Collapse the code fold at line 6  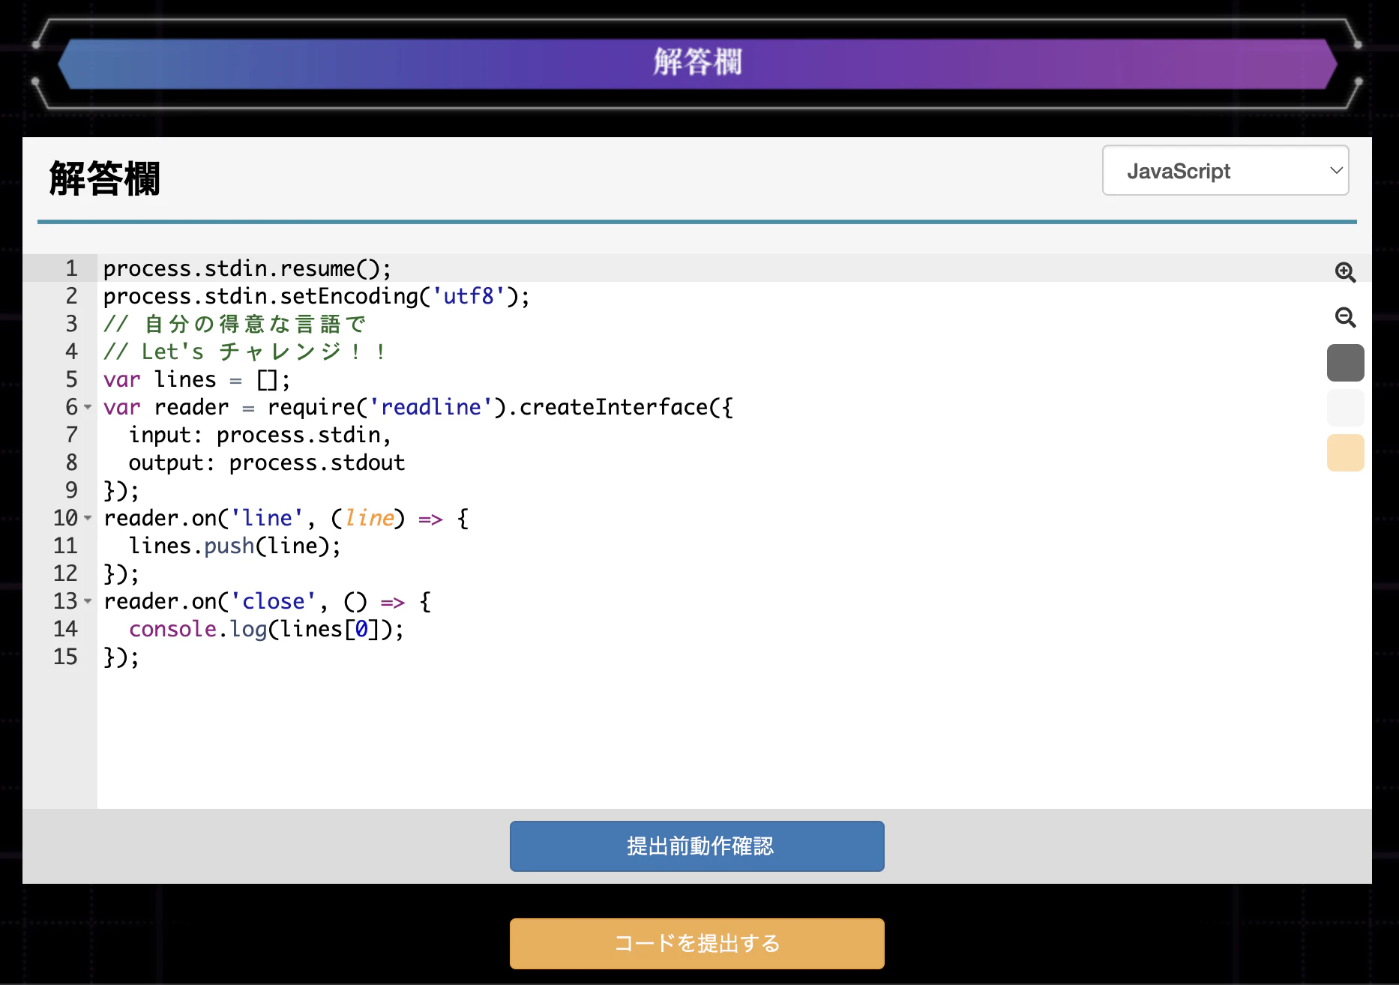(88, 407)
